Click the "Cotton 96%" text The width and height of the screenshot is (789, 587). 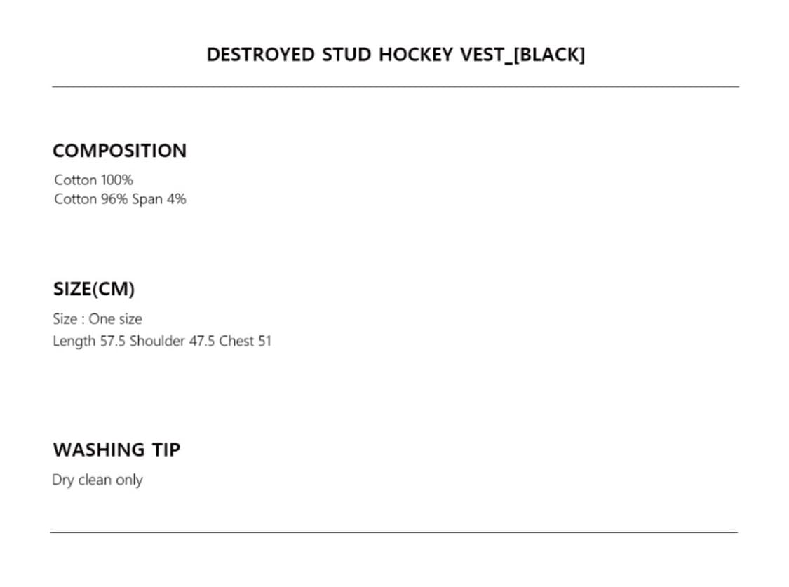(x=91, y=199)
